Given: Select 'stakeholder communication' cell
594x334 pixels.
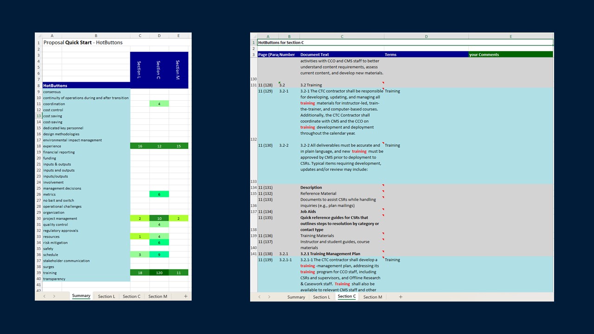Looking at the screenshot, I should point(86,261).
